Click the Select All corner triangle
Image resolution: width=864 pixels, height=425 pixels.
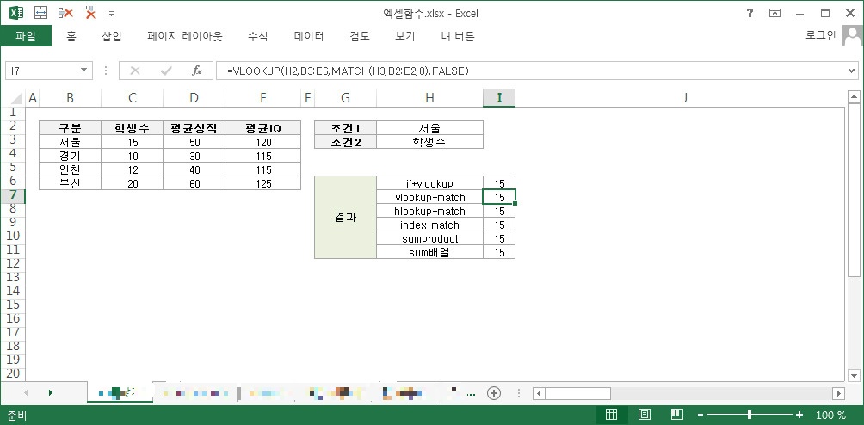(x=17, y=98)
